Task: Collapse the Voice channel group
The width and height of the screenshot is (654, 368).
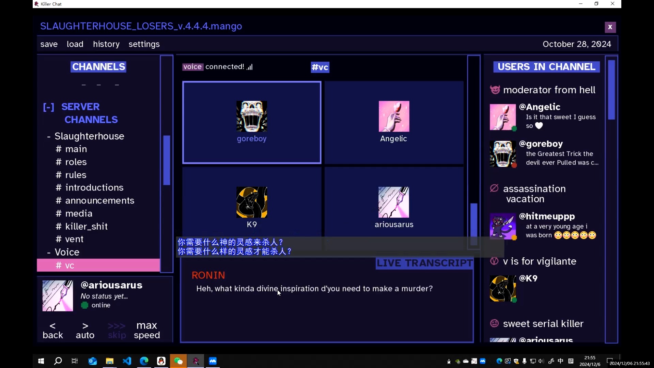Action: (x=49, y=252)
